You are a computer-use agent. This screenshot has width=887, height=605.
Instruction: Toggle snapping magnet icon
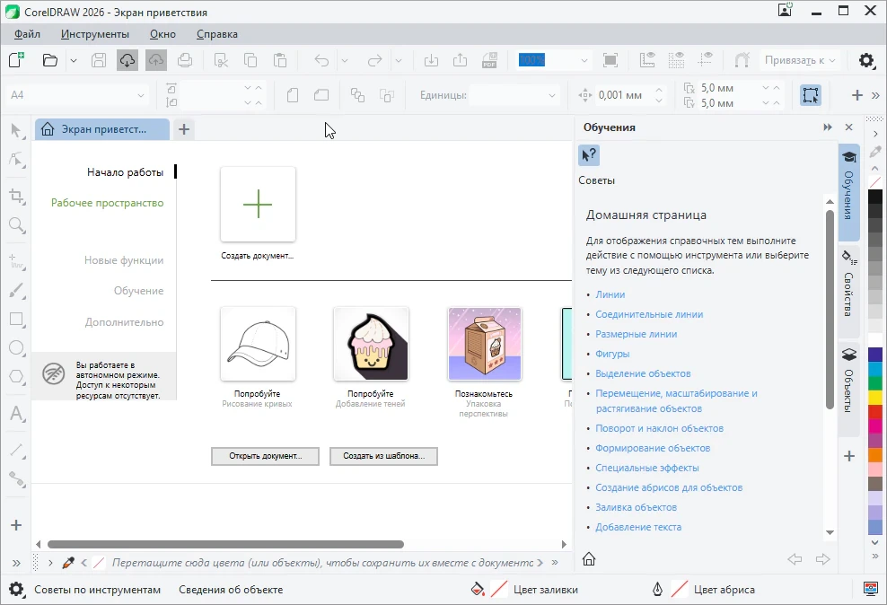click(742, 60)
